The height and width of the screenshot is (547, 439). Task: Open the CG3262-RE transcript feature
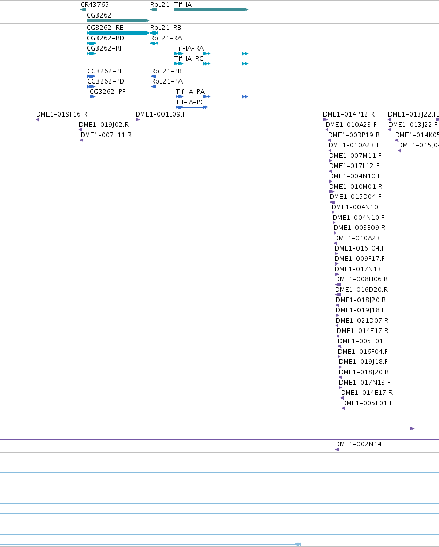(x=118, y=33)
